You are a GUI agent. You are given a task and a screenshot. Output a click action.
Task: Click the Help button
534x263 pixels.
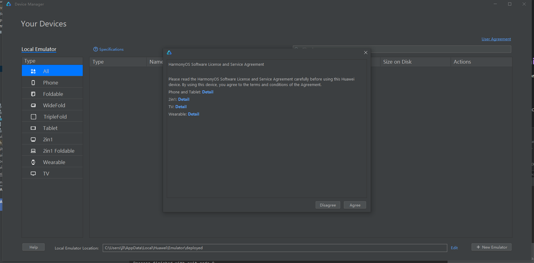coord(34,247)
